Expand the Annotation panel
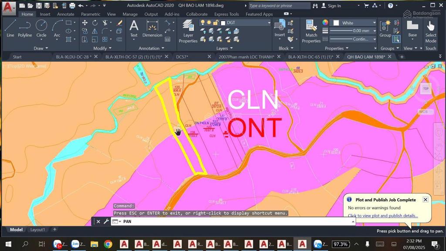This screenshot has height=251, width=446. click(151, 48)
